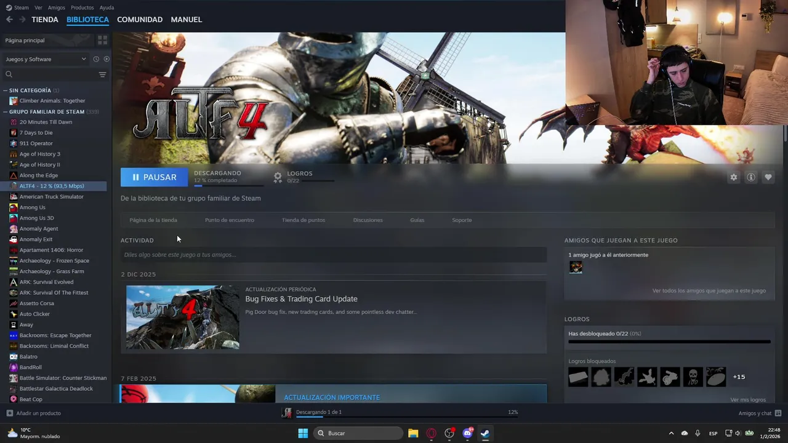
Task: Open the Ayuda menu
Action: click(x=107, y=7)
